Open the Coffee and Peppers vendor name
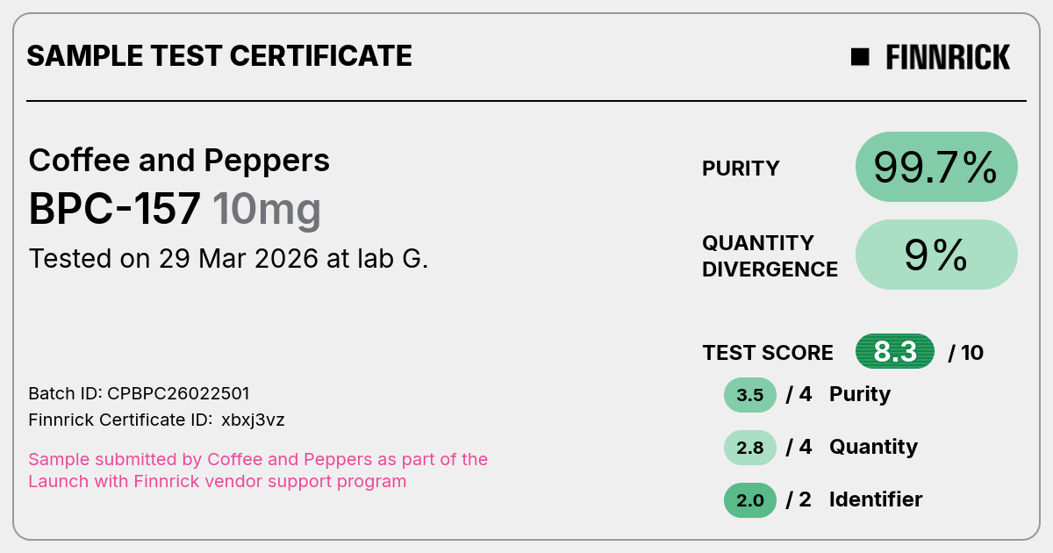Viewport: 1053px width, 553px height. tap(179, 161)
